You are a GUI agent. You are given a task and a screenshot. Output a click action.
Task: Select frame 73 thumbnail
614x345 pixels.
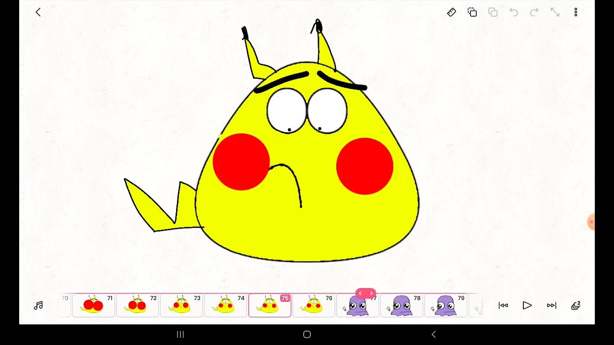[x=181, y=305]
